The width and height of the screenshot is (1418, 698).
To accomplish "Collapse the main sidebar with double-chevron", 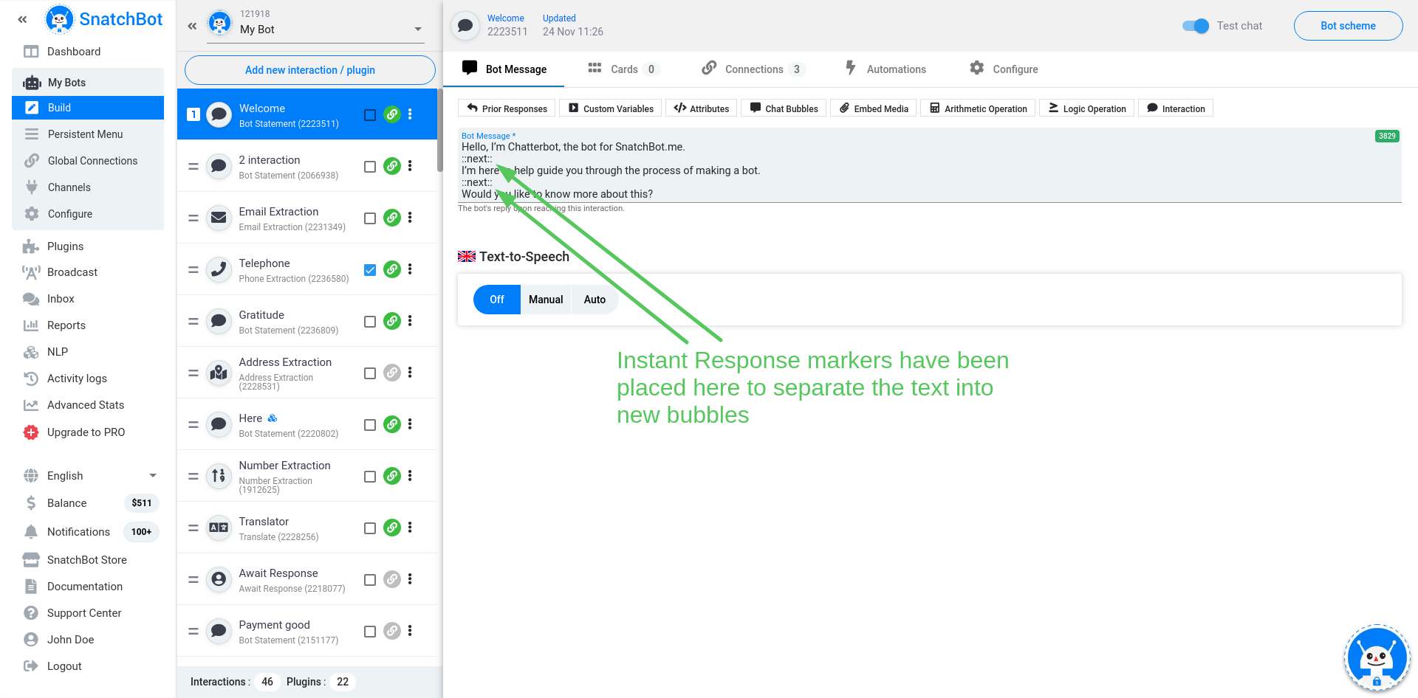I will [22, 20].
